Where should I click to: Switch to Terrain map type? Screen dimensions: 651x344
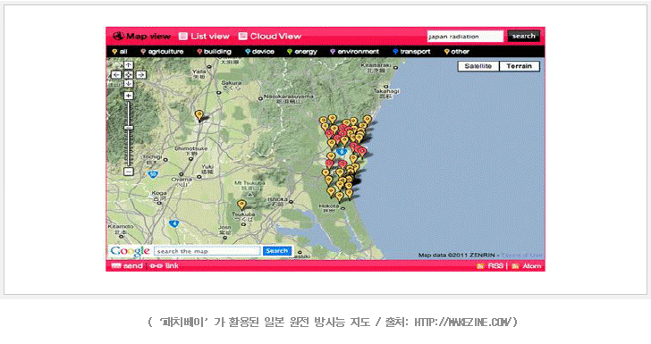(520, 66)
